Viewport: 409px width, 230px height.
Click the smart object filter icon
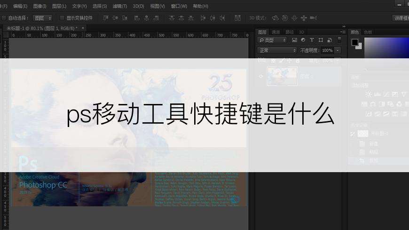tap(329, 40)
